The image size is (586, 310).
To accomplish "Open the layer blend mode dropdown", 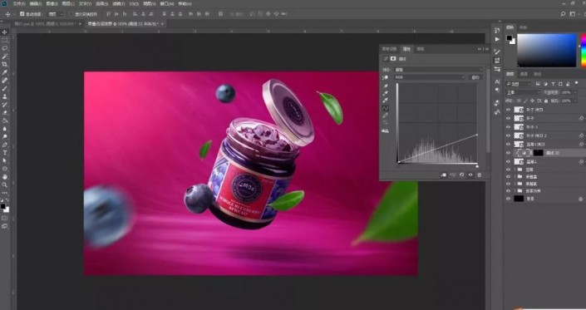I will click(x=523, y=92).
